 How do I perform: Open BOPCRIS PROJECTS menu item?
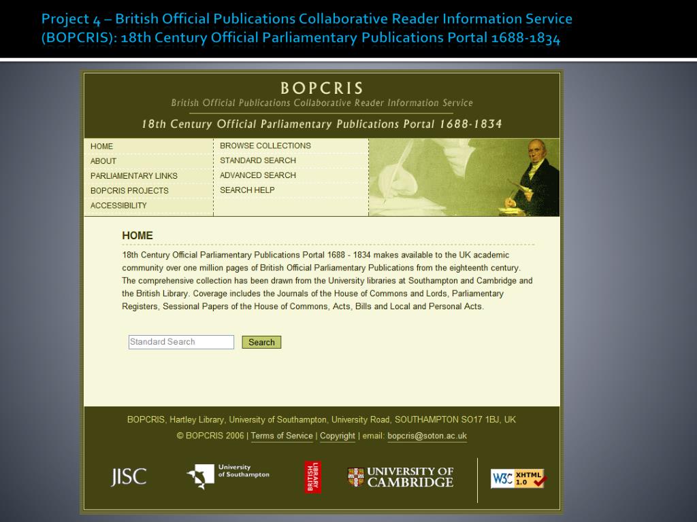(129, 190)
